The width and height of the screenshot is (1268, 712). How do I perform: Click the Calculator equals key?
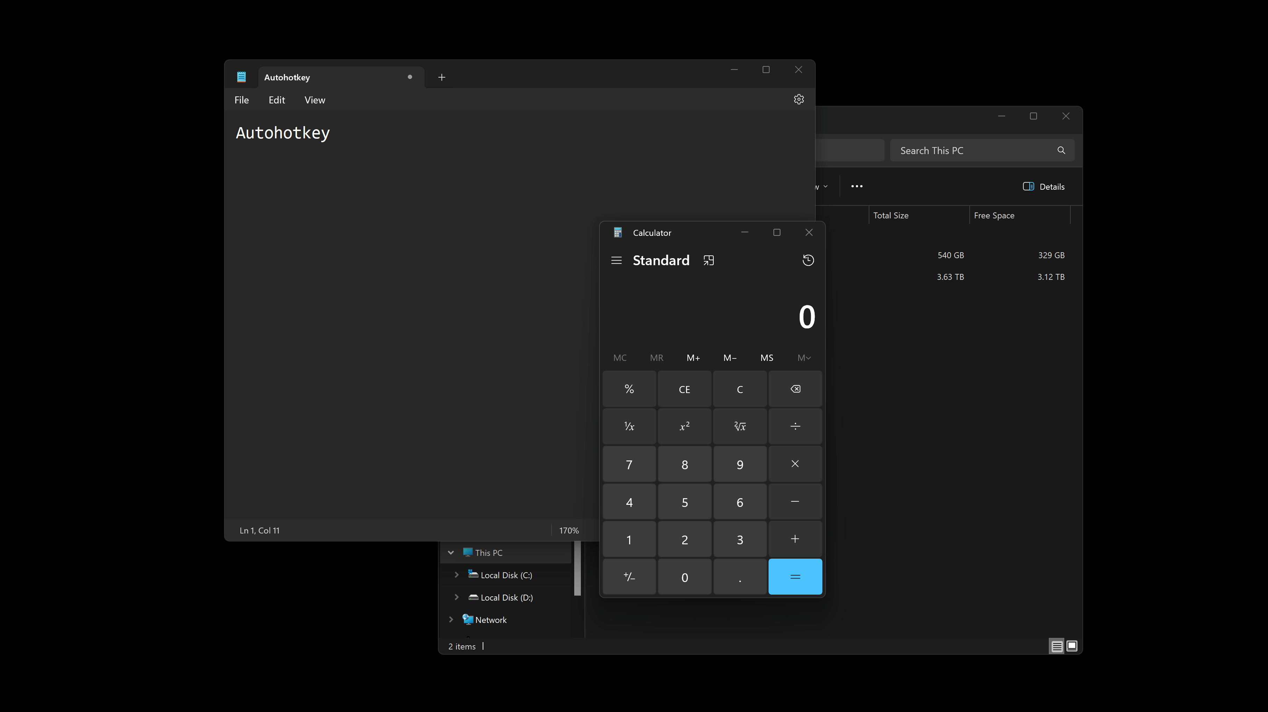(x=795, y=577)
